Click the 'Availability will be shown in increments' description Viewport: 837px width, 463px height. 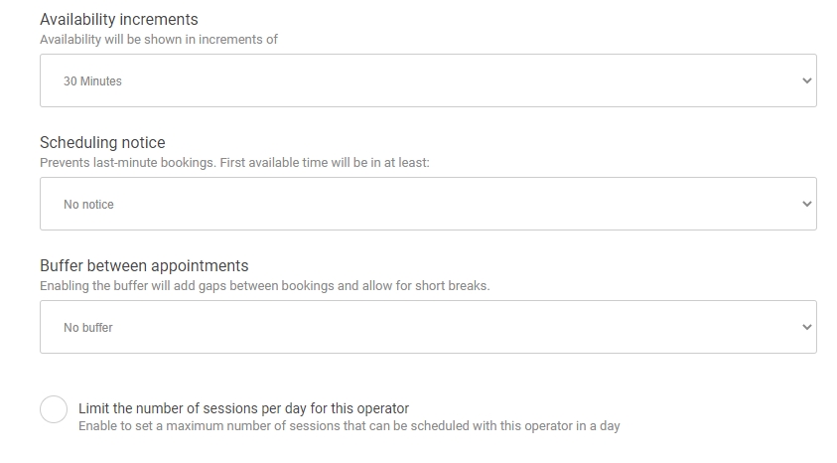pos(159,40)
